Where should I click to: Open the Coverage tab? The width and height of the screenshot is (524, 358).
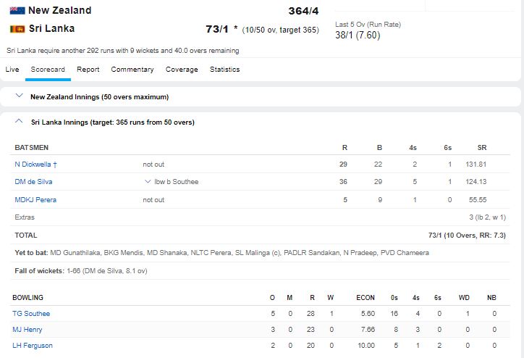coord(182,70)
